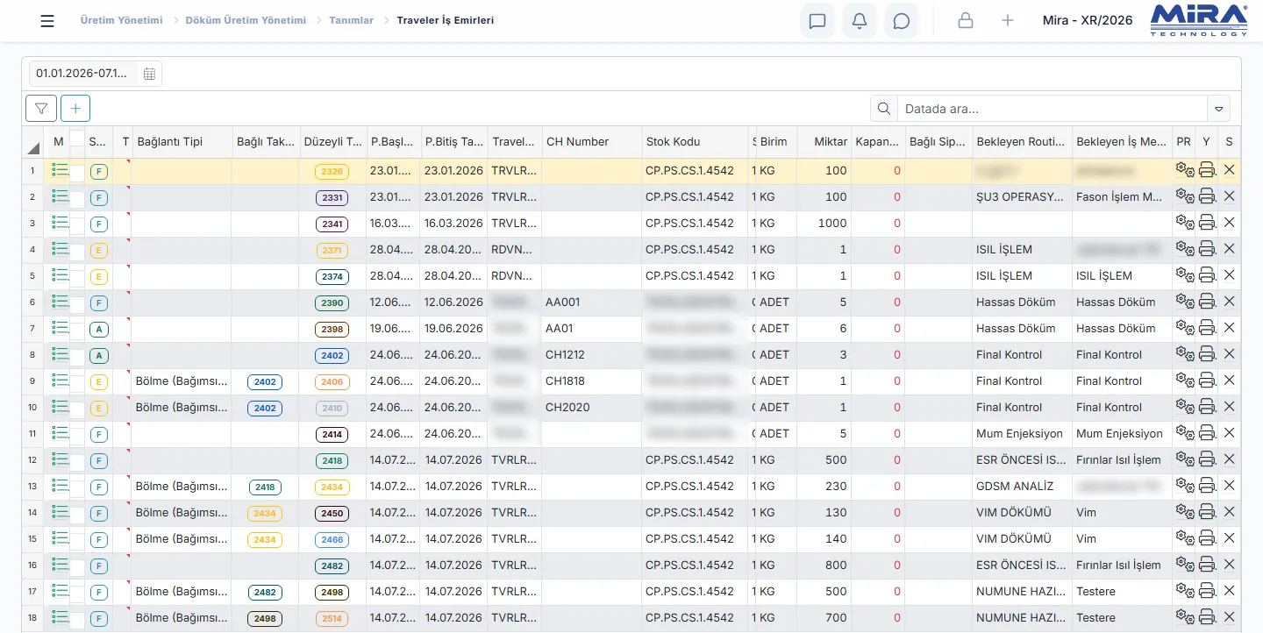1263x633 pixels.
Task: Open process settings gears for row 2
Action: click(x=1184, y=197)
